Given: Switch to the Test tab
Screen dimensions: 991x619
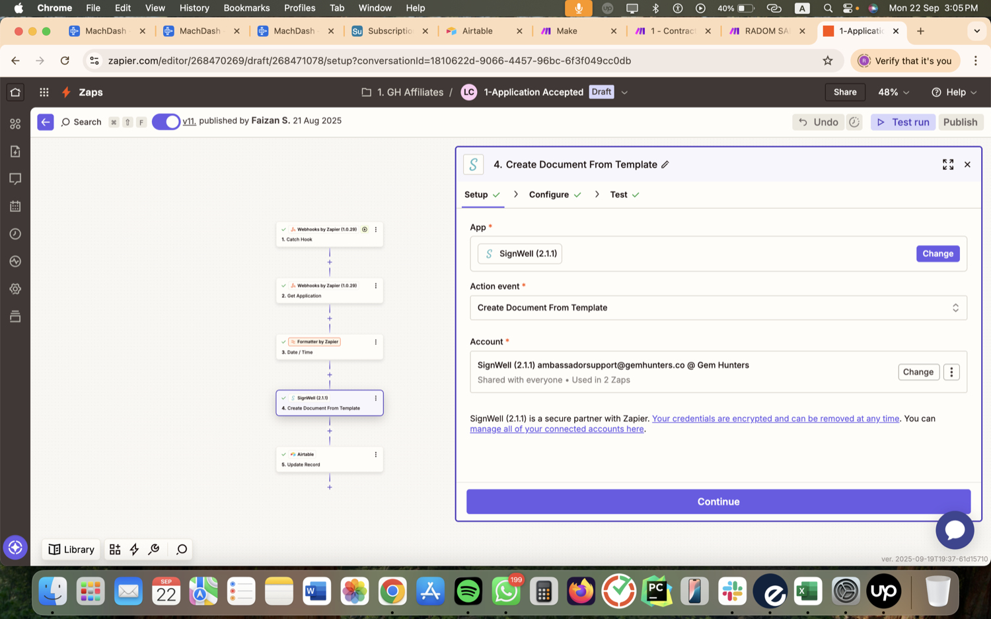Looking at the screenshot, I should click(x=625, y=195).
